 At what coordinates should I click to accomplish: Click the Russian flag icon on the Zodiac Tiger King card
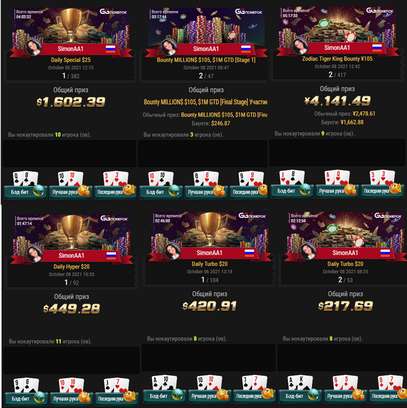377,47
